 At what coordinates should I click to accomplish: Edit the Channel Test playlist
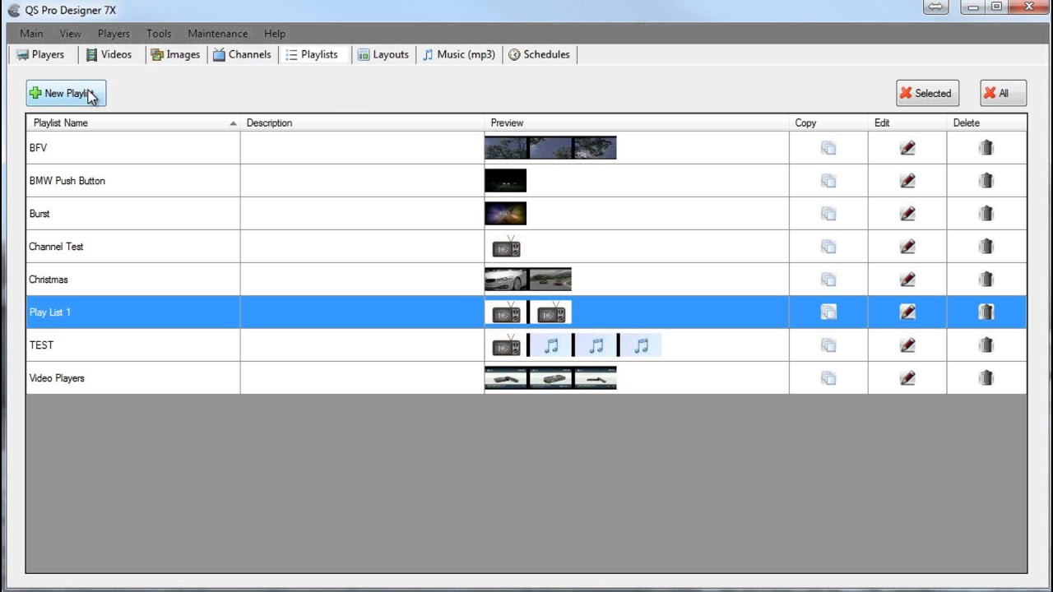click(907, 247)
